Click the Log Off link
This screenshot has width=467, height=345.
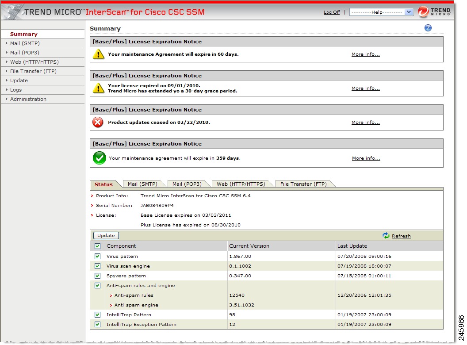[x=332, y=12]
